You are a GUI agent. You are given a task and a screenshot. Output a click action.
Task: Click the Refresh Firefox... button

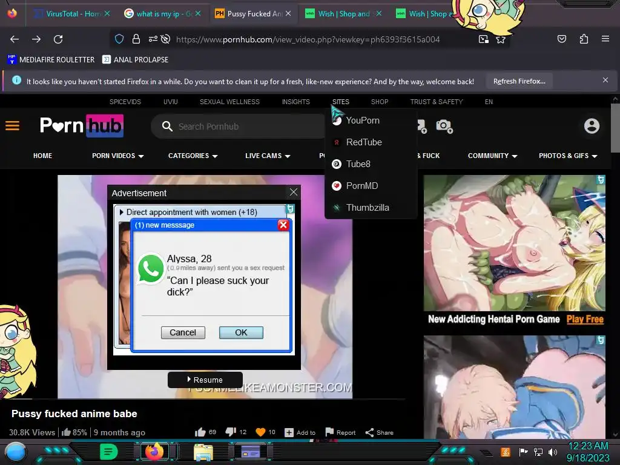519,81
